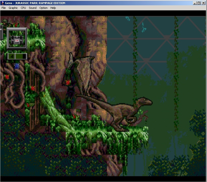
Task: Open the Option menu
Action: tap(43, 8)
